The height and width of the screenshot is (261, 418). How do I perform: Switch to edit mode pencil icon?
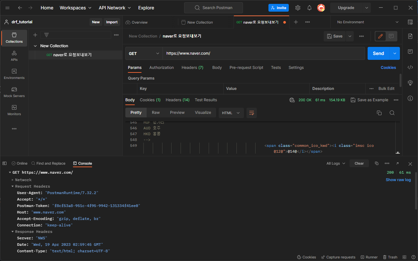381,36
